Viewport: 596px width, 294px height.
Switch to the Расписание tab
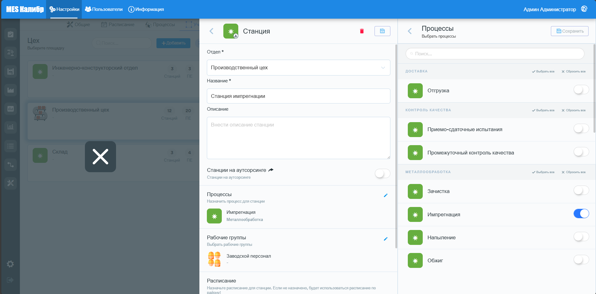click(118, 25)
